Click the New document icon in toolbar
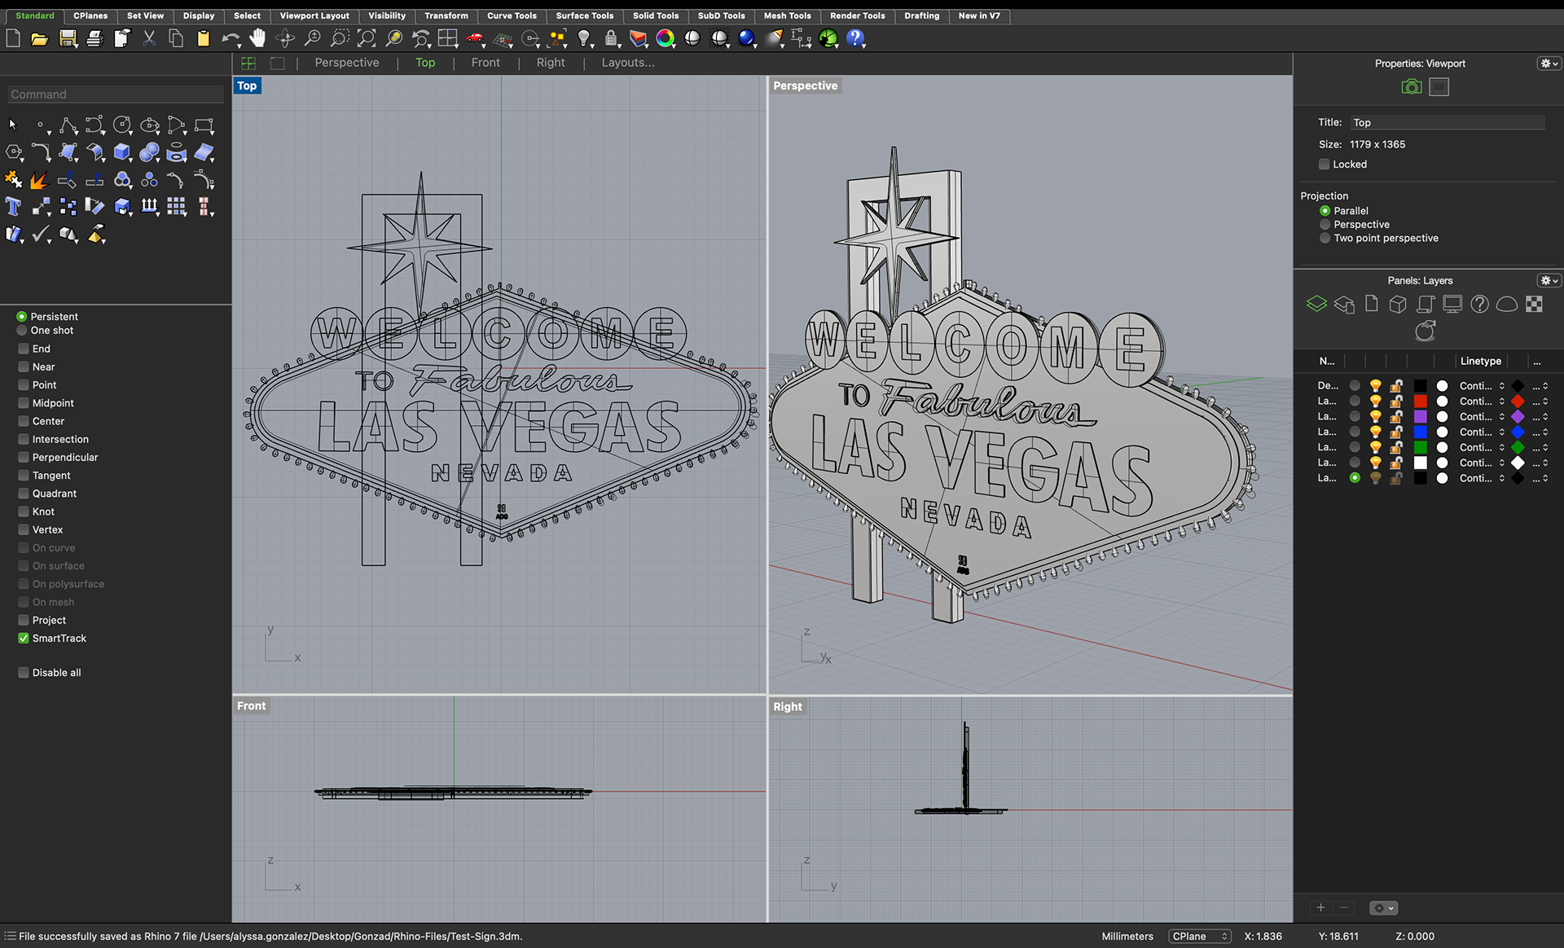Image resolution: width=1564 pixels, height=948 pixels. pyautogui.click(x=13, y=38)
